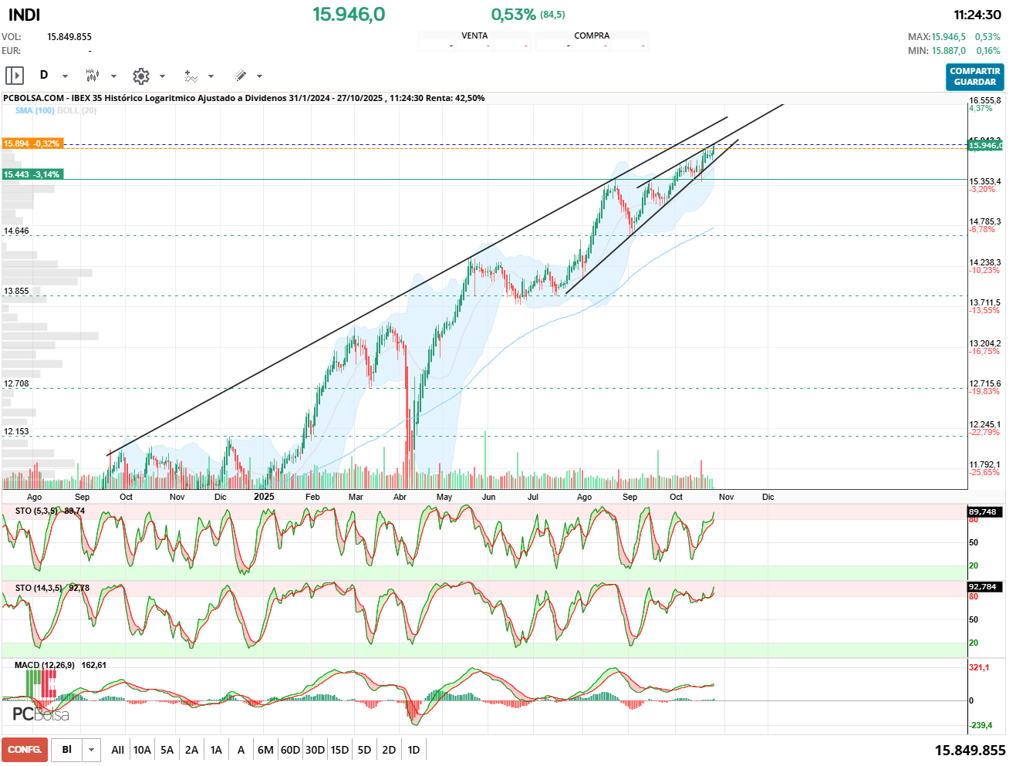The image size is (1016, 766).
Task: Expand the settings gear dropdown arrow
Action: coord(162,76)
